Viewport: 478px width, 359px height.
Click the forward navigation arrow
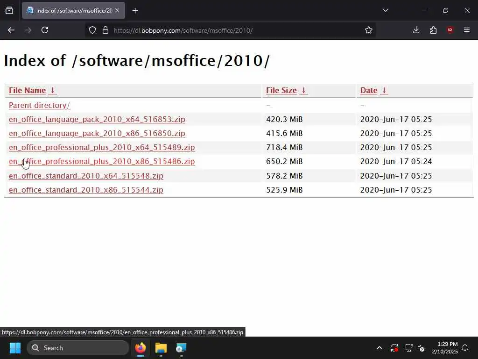pyautogui.click(x=28, y=30)
